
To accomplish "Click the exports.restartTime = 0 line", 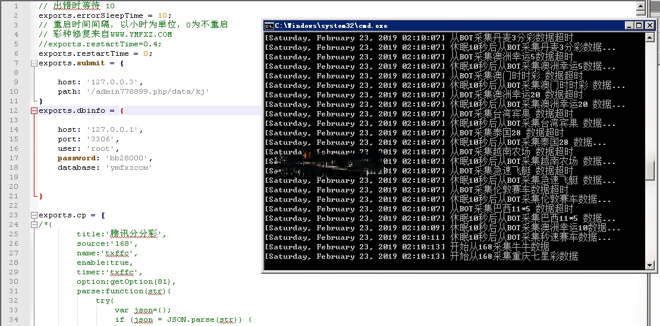I will (x=96, y=53).
